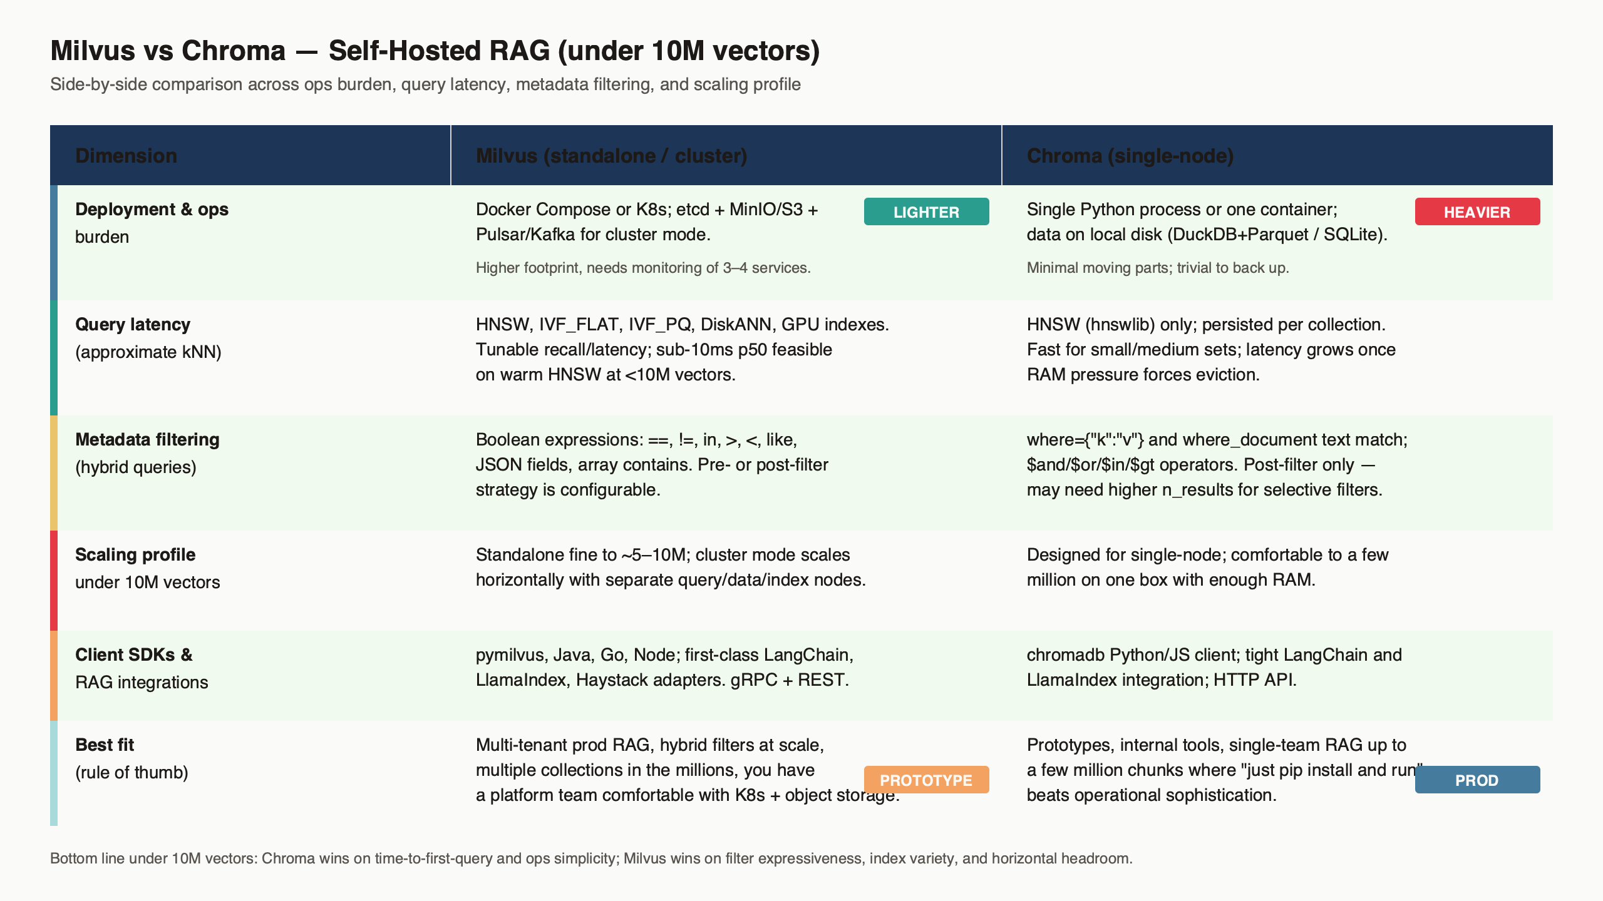Viewport: 1603px width, 901px height.
Task: Click Chroma text 'HNSW (hnswlib) only; persisted per collection.'
Action: click(1206, 324)
